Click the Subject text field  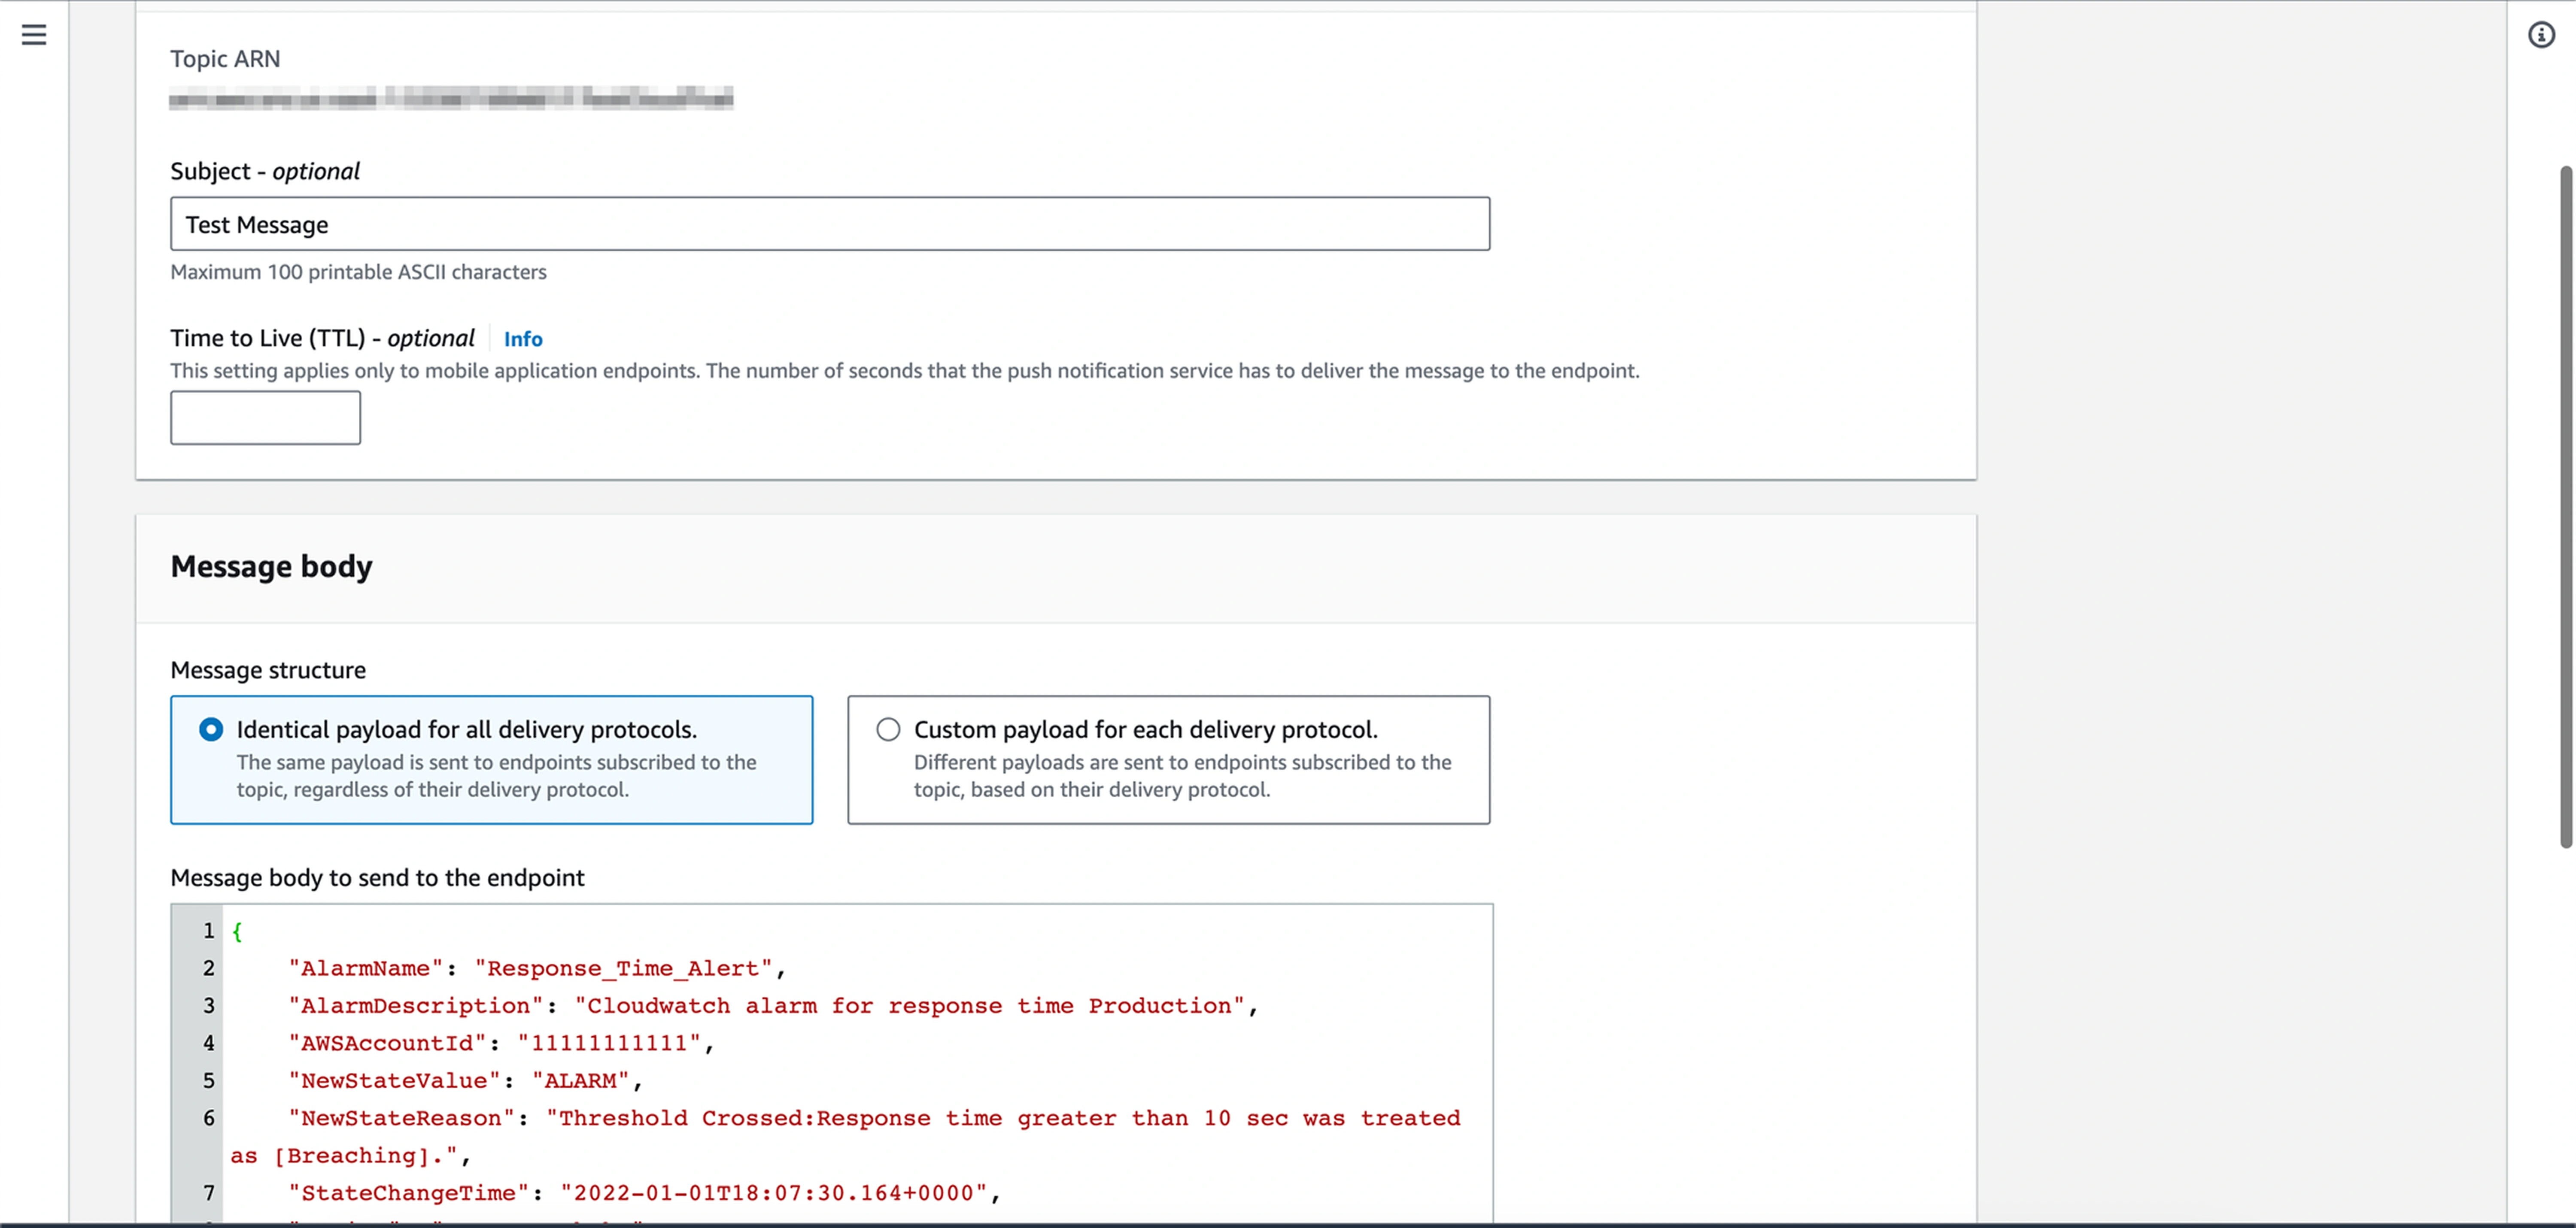829,224
